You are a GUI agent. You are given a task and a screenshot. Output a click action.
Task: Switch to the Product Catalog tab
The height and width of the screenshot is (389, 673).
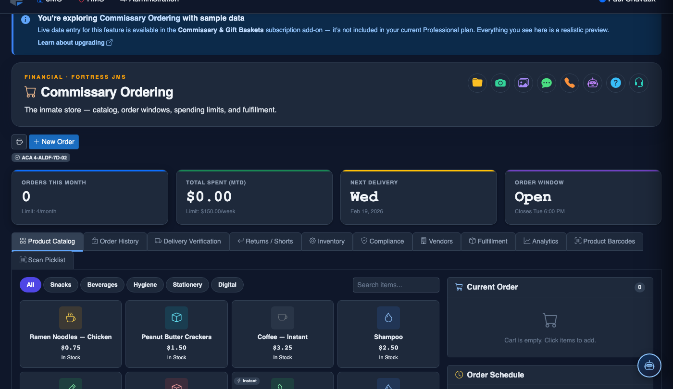tap(48, 242)
